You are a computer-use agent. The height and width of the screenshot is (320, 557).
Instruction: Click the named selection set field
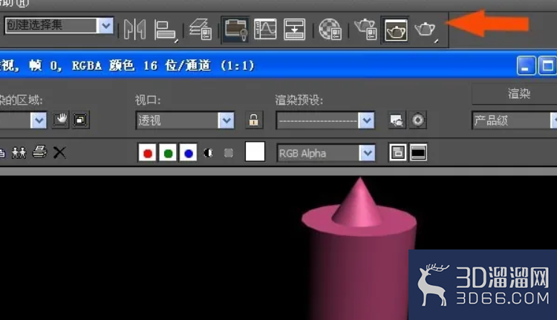pyautogui.click(x=51, y=25)
